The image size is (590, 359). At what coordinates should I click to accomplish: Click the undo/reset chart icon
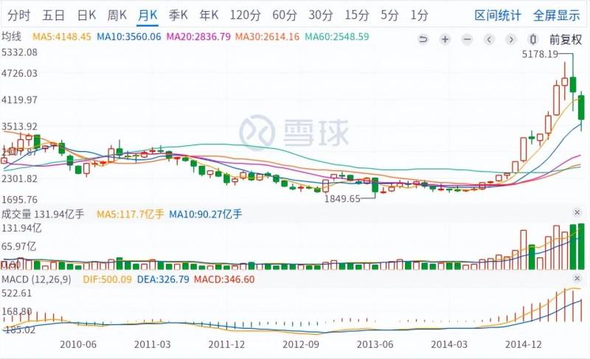423,40
